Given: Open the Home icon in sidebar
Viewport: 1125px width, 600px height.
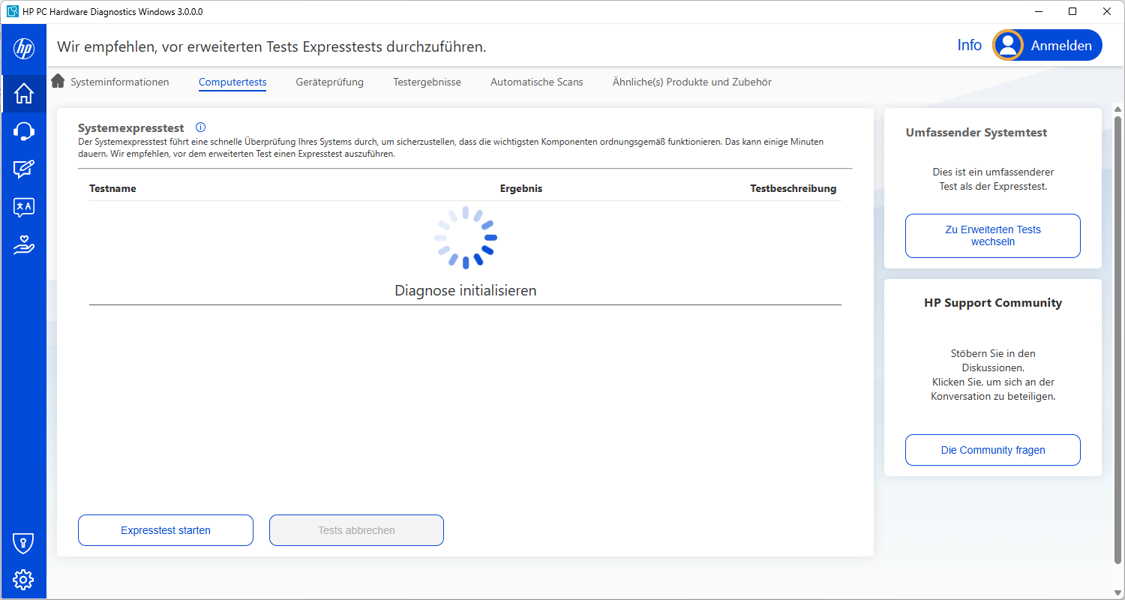Looking at the screenshot, I should click(x=23, y=94).
